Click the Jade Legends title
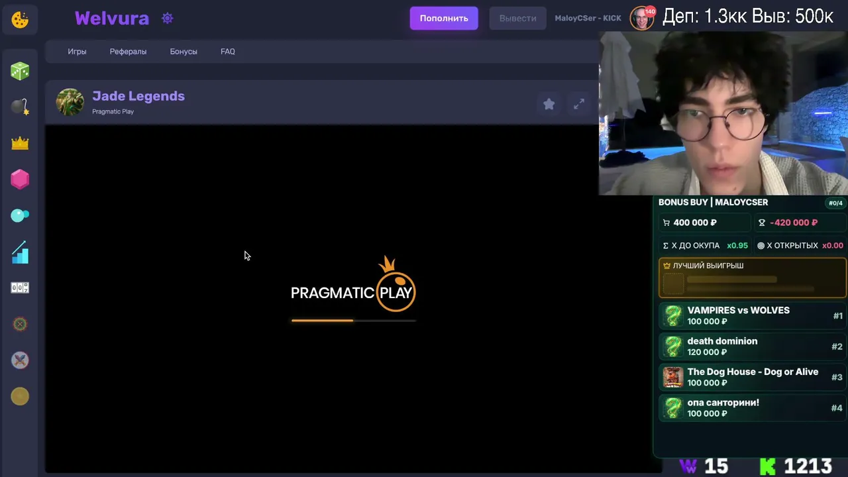 138,96
